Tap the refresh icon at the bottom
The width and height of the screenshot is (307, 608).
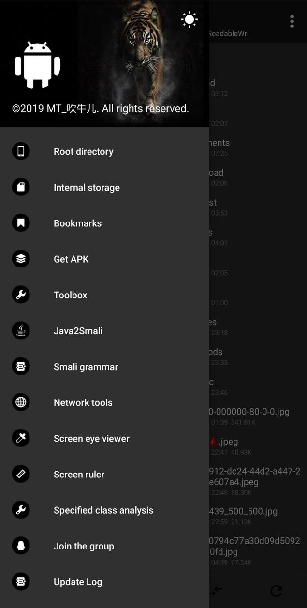[x=276, y=591]
